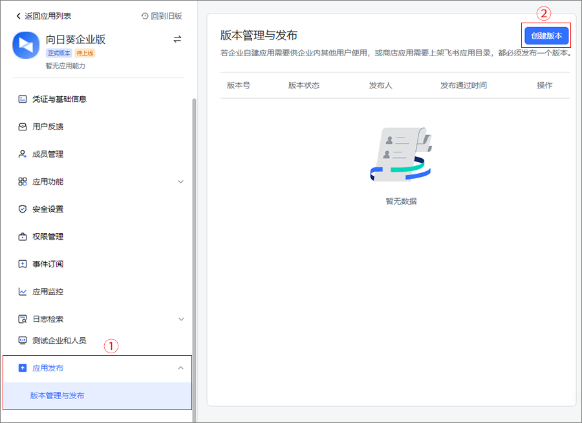The width and height of the screenshot is (582, 423).
Task: Click the 版本状态 column header
Action: pos(304,85)
